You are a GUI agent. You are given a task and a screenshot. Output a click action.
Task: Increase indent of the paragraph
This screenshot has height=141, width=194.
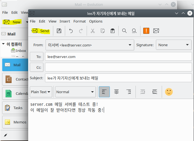click(x=155, y=92)
